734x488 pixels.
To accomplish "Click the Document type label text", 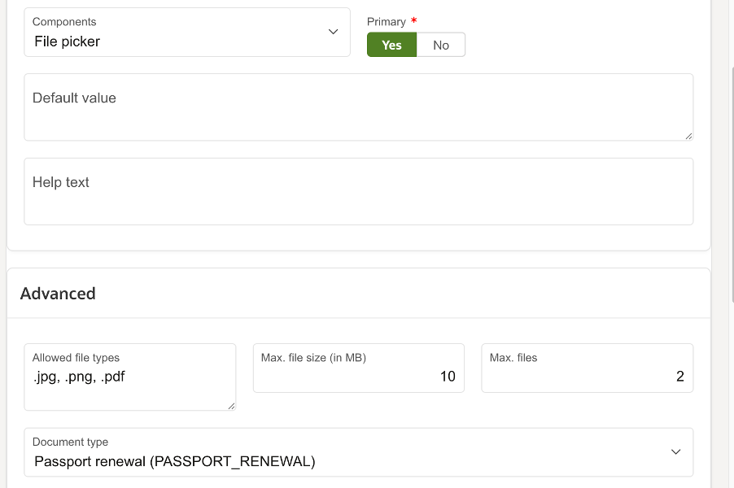I will tap(70, 442).
